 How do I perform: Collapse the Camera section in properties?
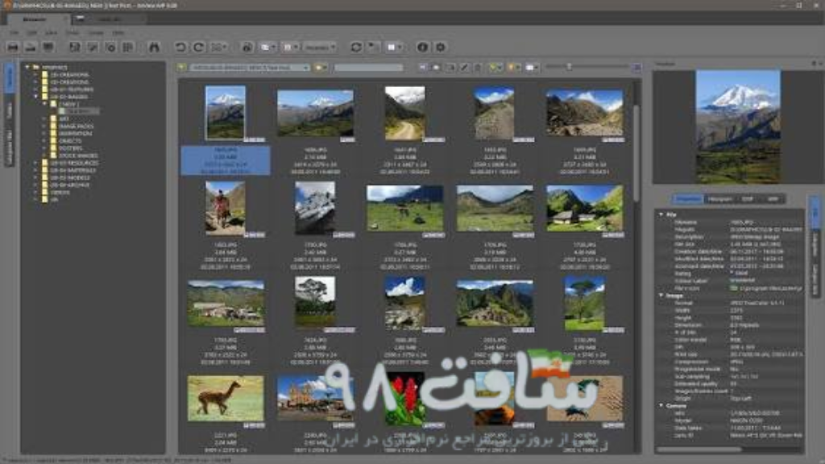coord(661,406)
